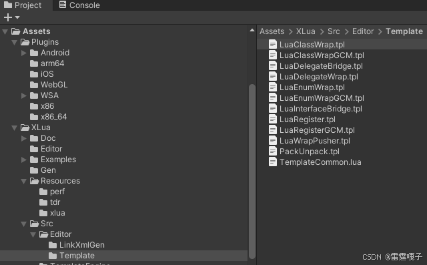427x265 pixels.
Task: Click the folder tree vertical scrollbar thumb
Action: [252, 172]
